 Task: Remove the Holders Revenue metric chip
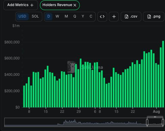[x=75, y=5]
